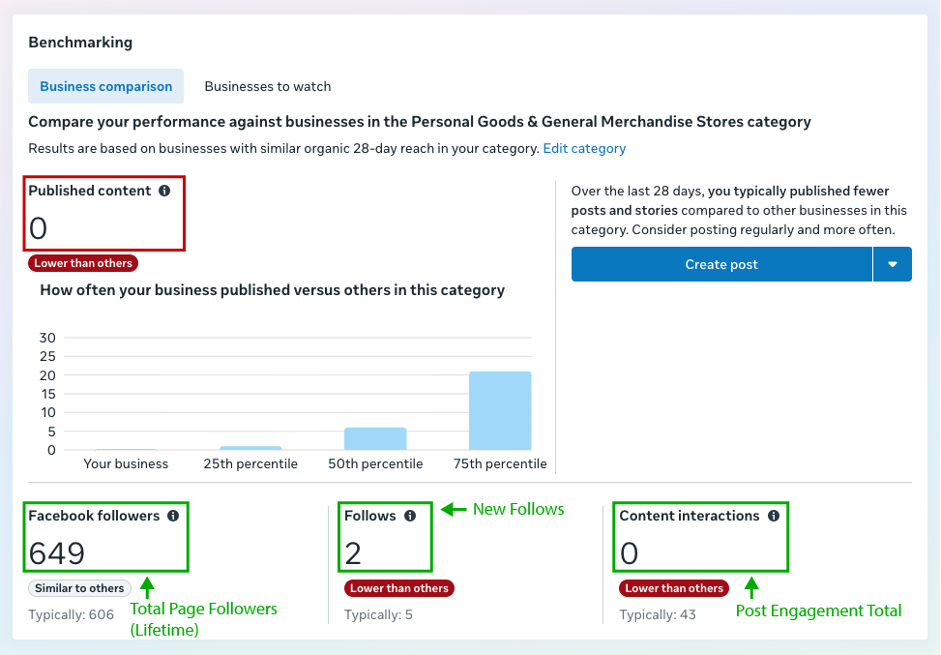
Task: Click Lower than others badge under Content interactions
Action: coord(674,588)
